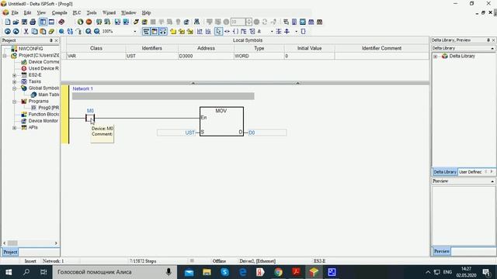Save the project with the floppy icon

tap(24, 22)
